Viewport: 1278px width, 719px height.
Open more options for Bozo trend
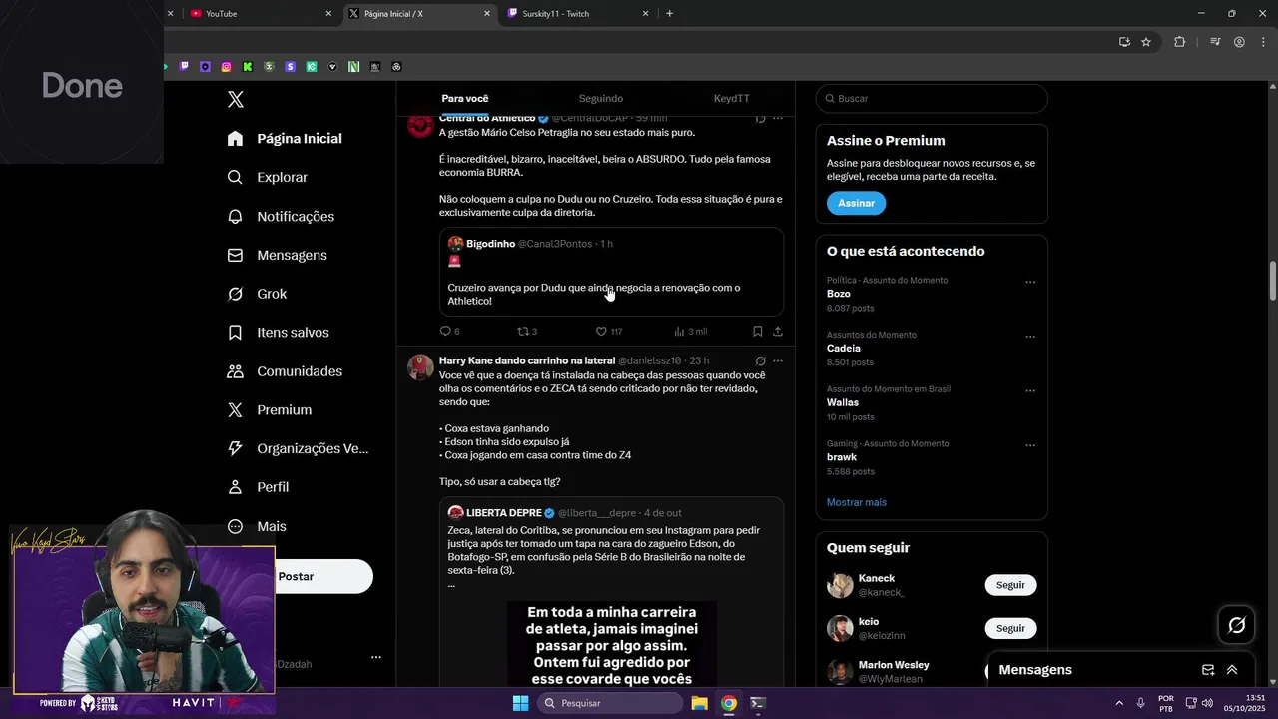tap(1030, 282)
